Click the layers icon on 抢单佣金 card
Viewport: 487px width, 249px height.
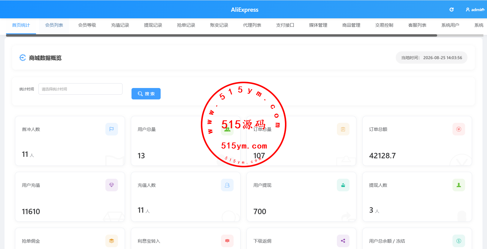(112, 241)
